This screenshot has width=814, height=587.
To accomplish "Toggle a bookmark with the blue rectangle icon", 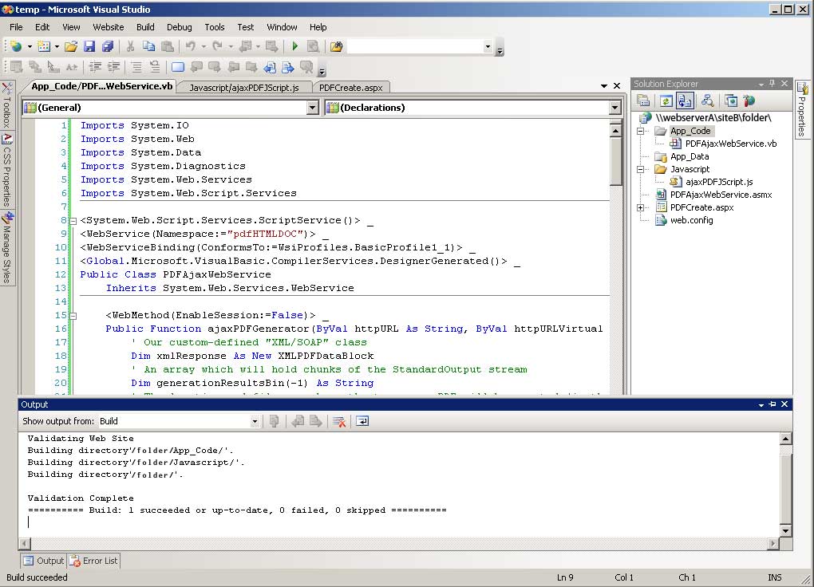I will [177, 66].
